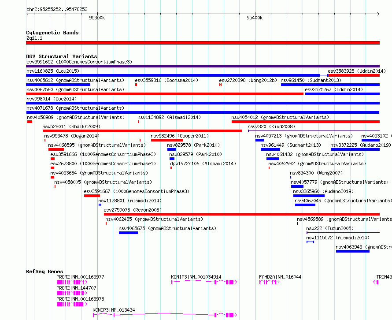Image resolution: width=392 pixels, height=320 pixels.
Task: Select the esv3575267 (Uddin2014) label
Action: 334,89
